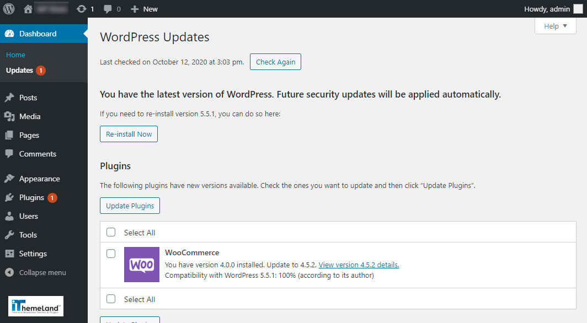
Task: Select the Tools wrench icon
Action: click(x=9, y=234)
